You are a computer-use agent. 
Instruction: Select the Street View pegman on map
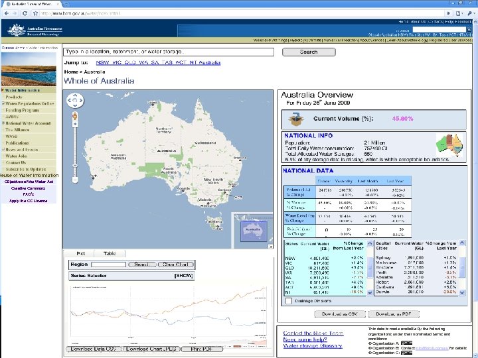click(75, 116)
